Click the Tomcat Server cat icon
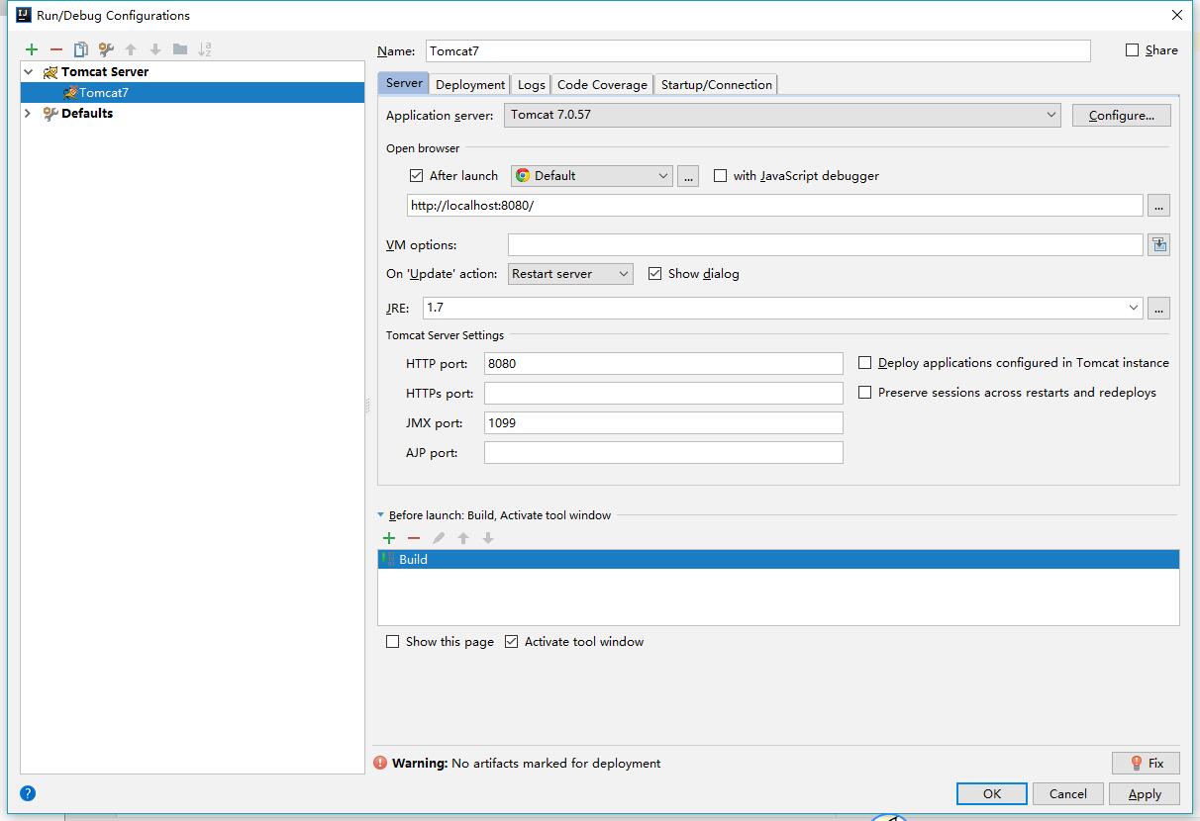The image size is (1200, 821). (x=50, y=72)
